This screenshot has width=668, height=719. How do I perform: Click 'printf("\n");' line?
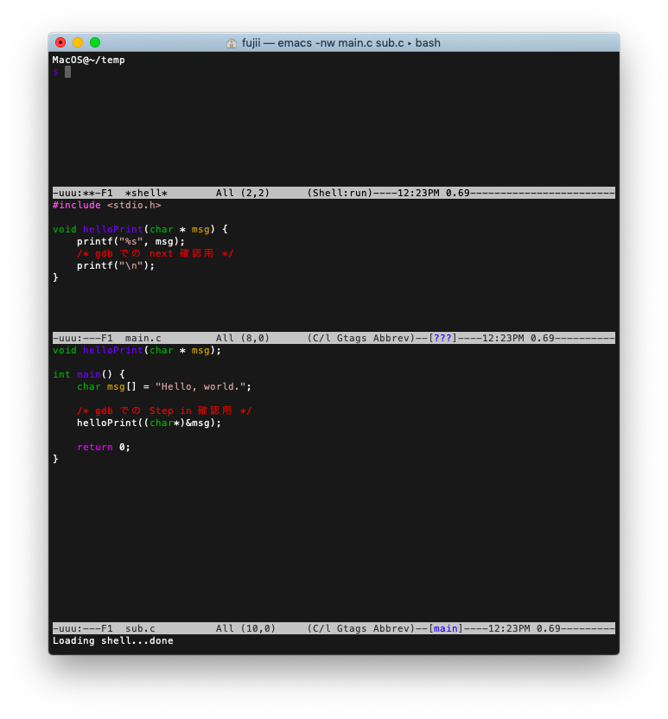[116, 266]
